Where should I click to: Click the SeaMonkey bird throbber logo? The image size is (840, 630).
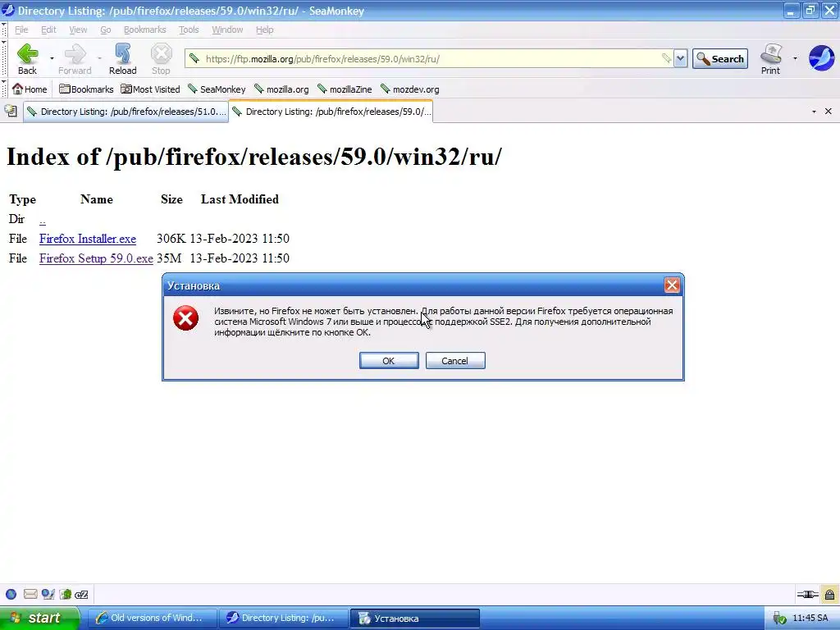[x=821, y=58]
